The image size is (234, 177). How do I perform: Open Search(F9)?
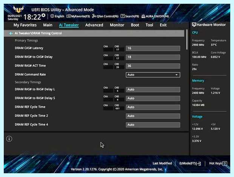130,16
